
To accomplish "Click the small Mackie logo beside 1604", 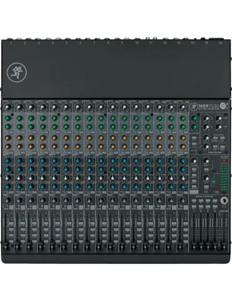I will click(x=193, y=107).
